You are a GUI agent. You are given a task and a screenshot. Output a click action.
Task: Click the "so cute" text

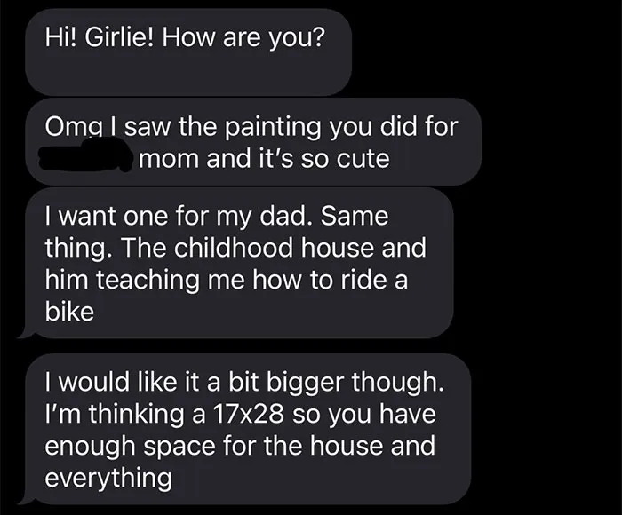[x=345, y=159]
